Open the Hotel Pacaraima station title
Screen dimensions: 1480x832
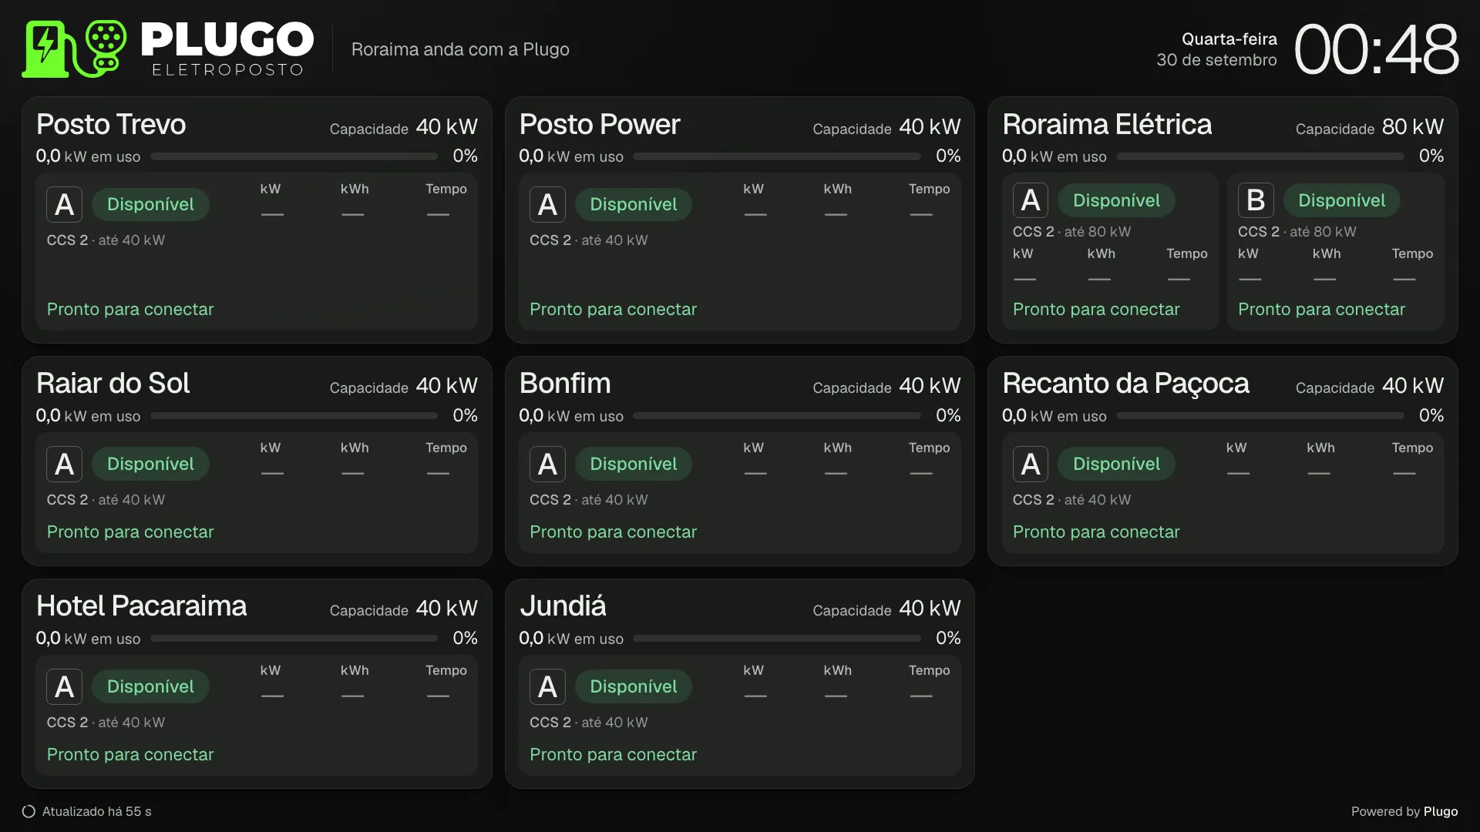[x=141, y=606]
